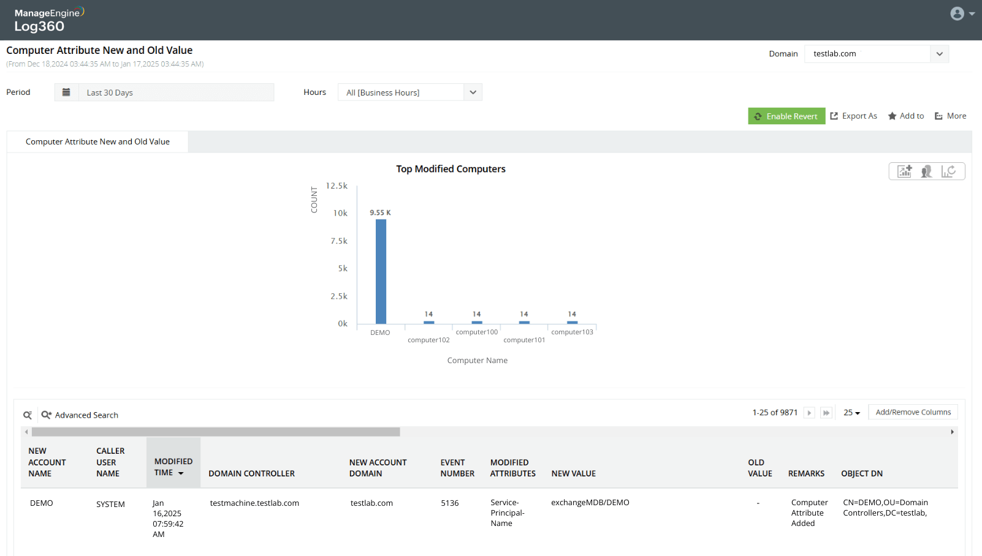
Task: Jump to last page of results
Action: click(826, 413)
